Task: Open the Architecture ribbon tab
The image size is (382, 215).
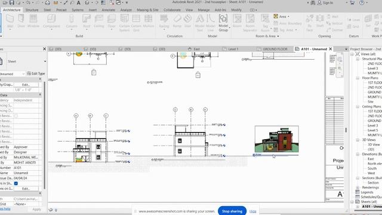Action: (12, 10)
